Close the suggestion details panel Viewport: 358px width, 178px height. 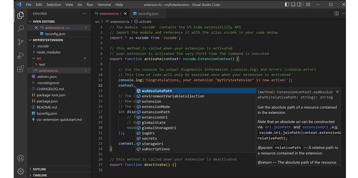tap(337, 92)
